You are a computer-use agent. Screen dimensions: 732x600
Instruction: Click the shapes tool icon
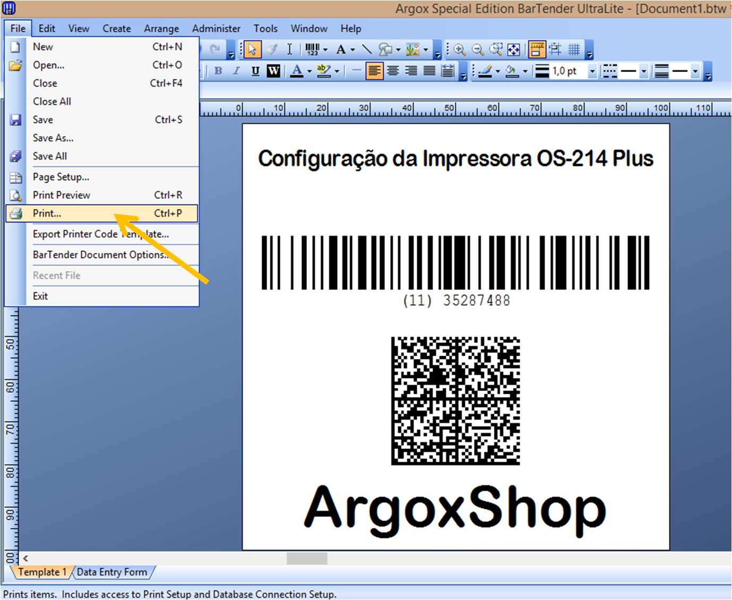pyautogui.click(x=385, y=50)
